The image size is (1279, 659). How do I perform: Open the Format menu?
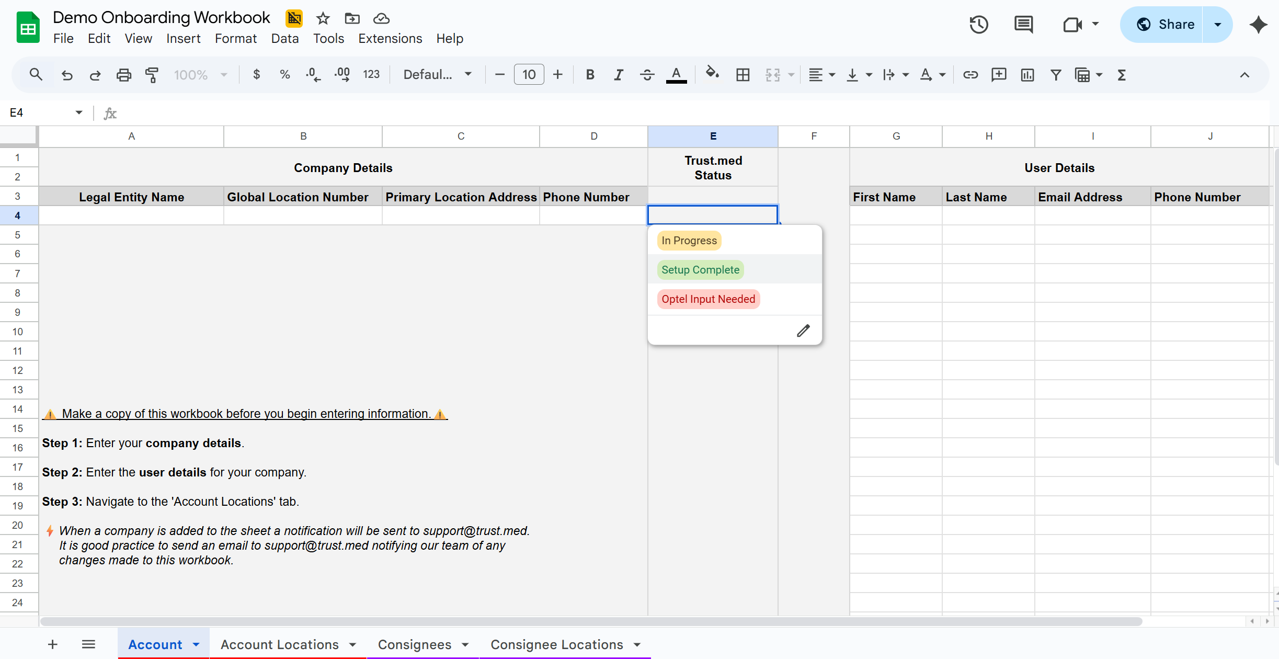pos(235,39)
